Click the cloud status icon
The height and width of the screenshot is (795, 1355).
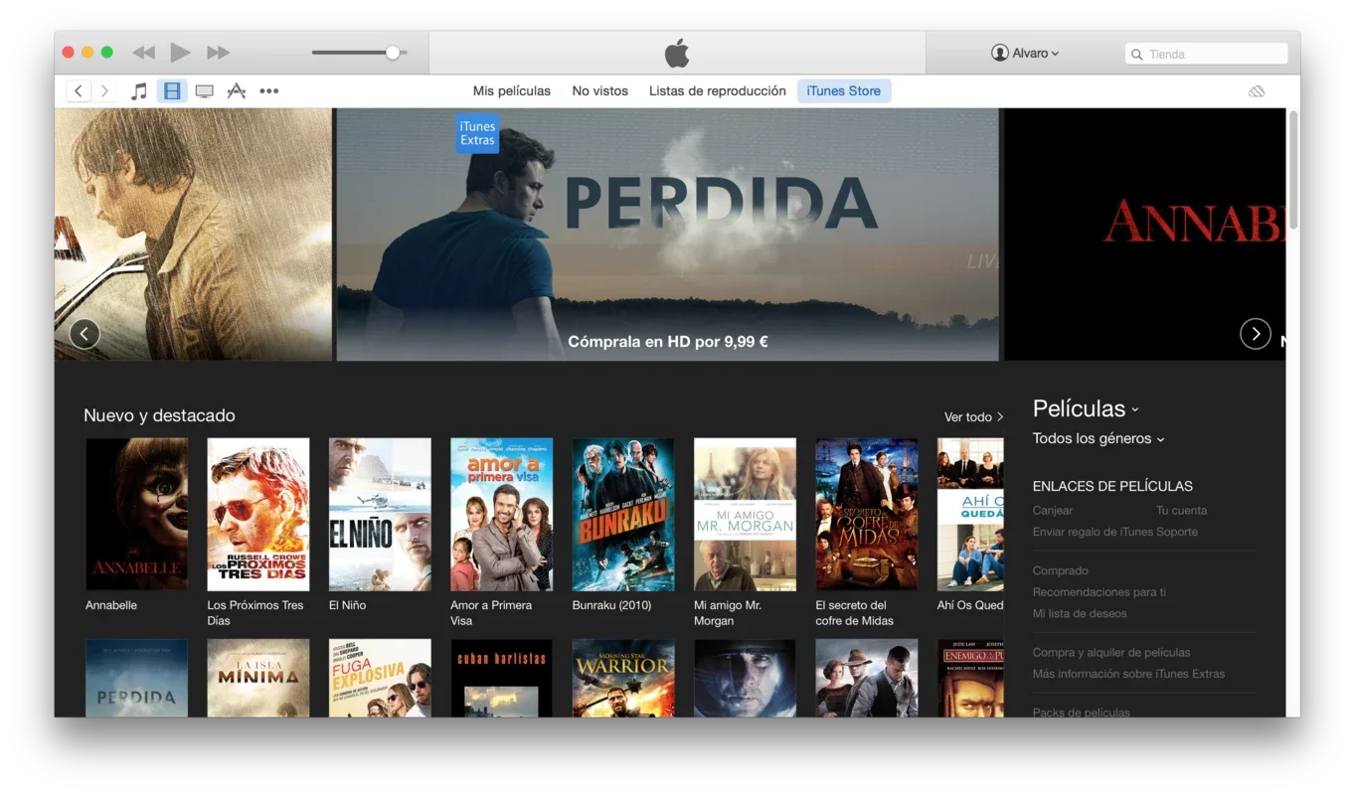click(x=1257, y=91)
